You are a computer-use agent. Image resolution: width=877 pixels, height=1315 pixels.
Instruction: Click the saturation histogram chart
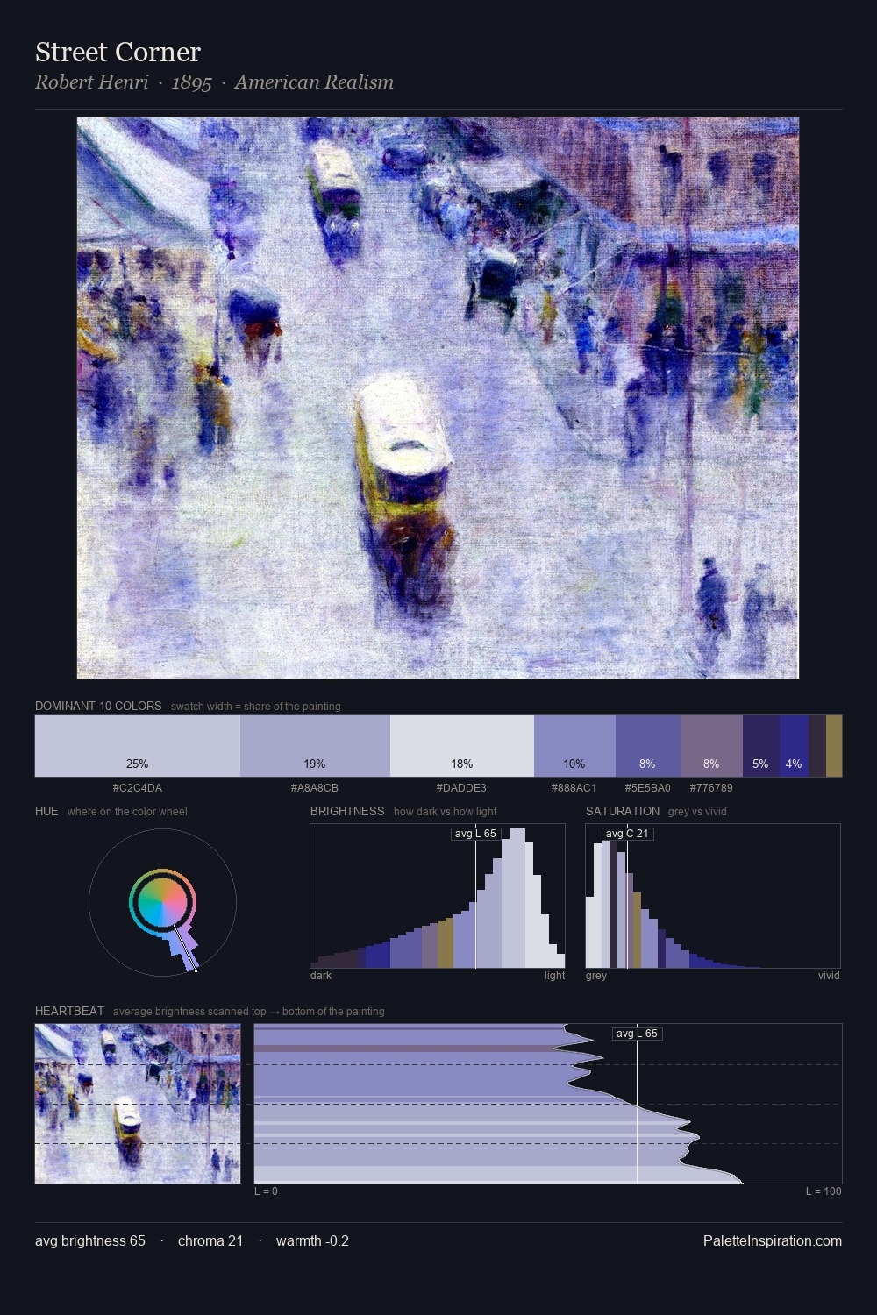pos(713,896)
